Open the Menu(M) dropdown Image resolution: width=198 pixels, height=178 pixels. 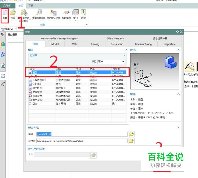(9, 29)
